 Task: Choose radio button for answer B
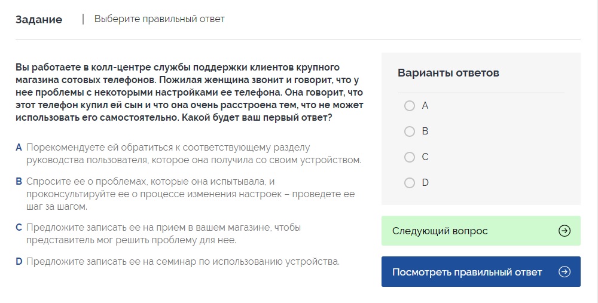point(410,131)
